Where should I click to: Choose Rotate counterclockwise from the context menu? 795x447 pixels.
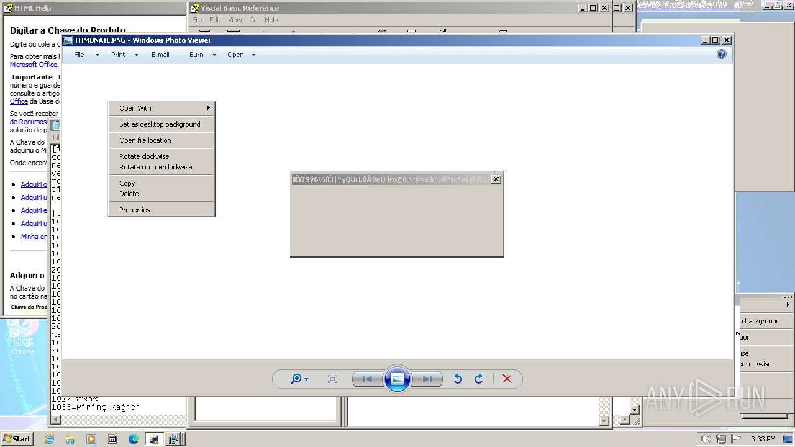161,167
